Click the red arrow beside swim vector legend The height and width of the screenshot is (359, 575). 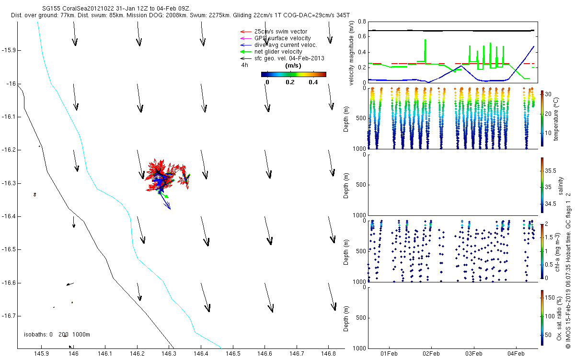(246, 32)
